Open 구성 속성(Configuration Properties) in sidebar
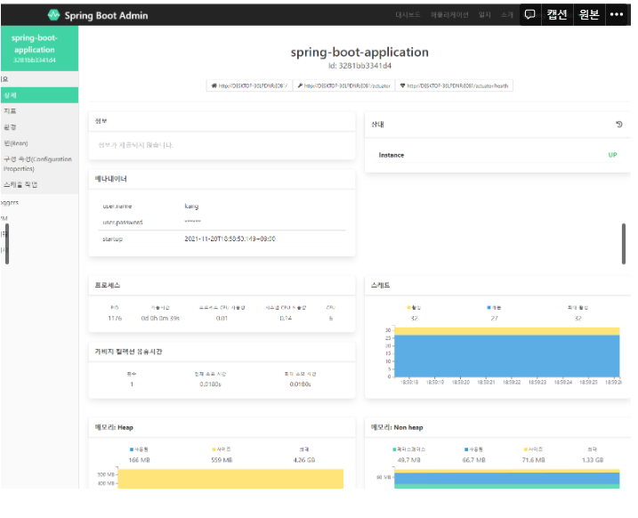This screenshot has width=638, height=518. point(39,164)
